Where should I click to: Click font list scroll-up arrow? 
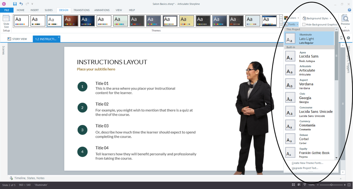(x=336, y=29)
